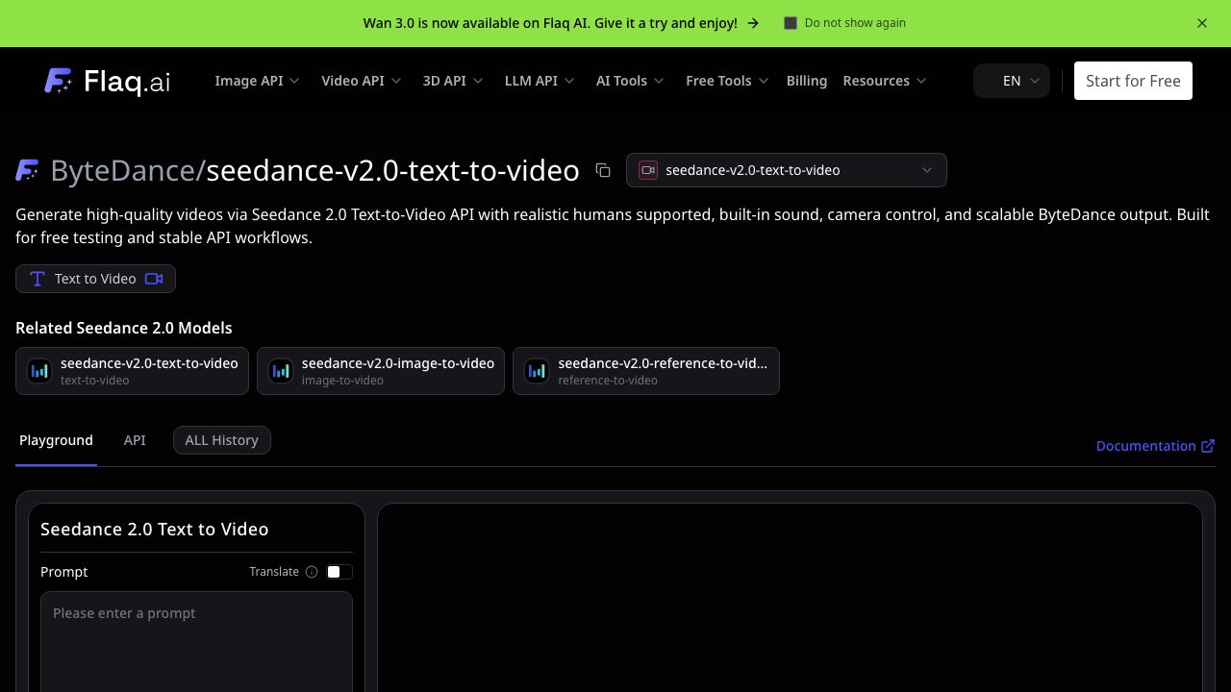Switch to the Playground tab
The width and height of the screenshot is (1231, 692).
56,440
